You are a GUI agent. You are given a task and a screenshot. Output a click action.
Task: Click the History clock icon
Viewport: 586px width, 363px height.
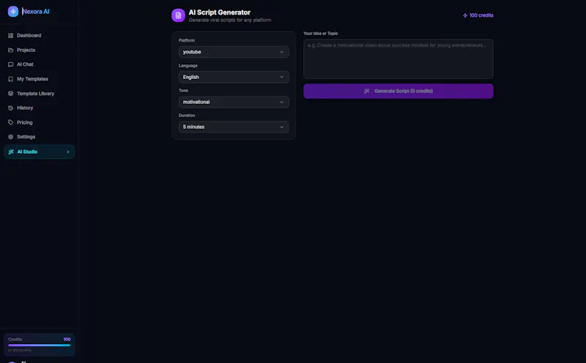pyautogui.click(x=10, y=108)
